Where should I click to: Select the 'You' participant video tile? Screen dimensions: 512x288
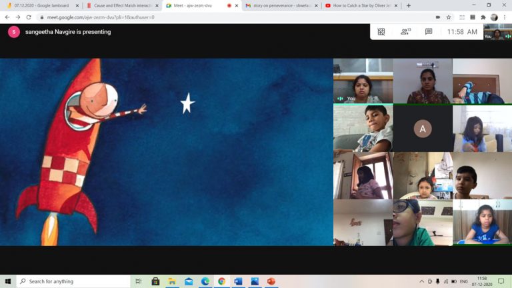363,81
